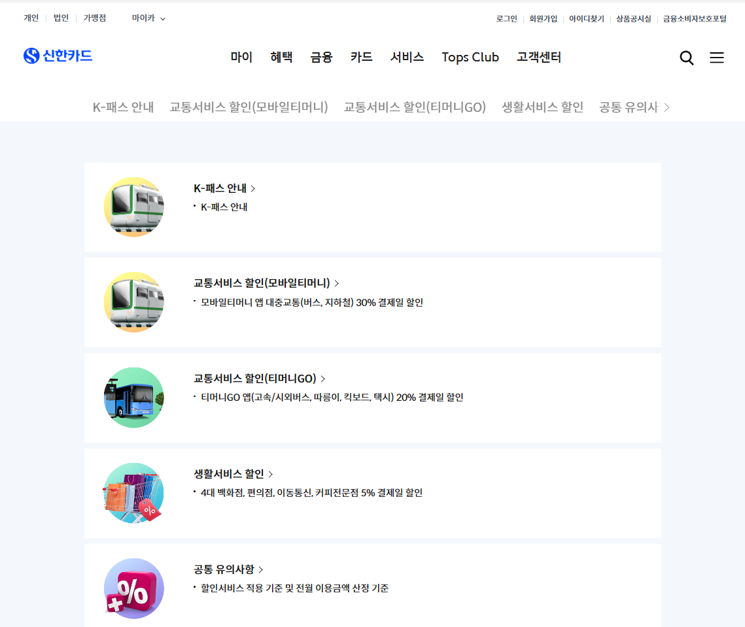Image resolution: width=745 pixels, height=627 pixels.
Task: Click the train icon for 모바일티머니 할인
Action: click(x=134, y=302)
